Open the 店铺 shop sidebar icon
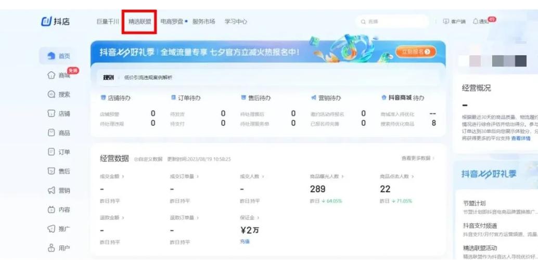 51,114
